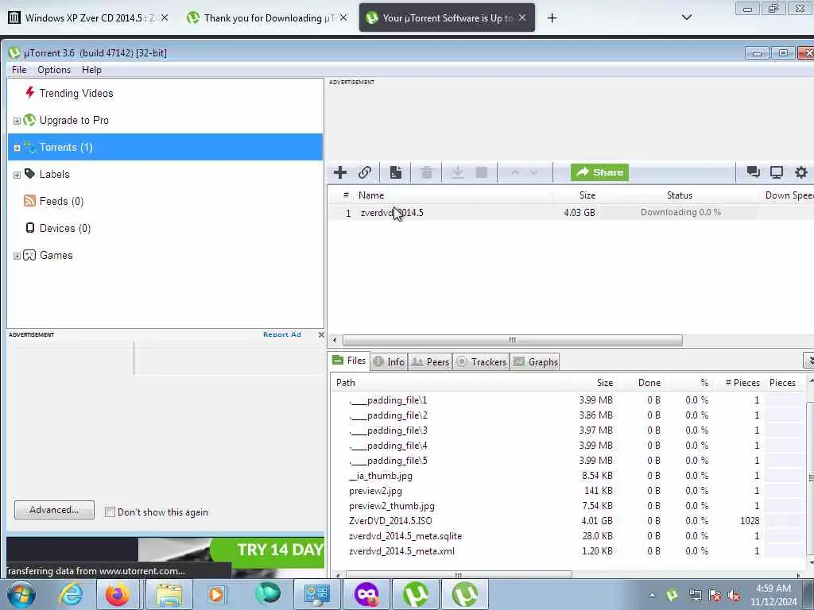Select preview2.jpg file row

pos(568,491)
